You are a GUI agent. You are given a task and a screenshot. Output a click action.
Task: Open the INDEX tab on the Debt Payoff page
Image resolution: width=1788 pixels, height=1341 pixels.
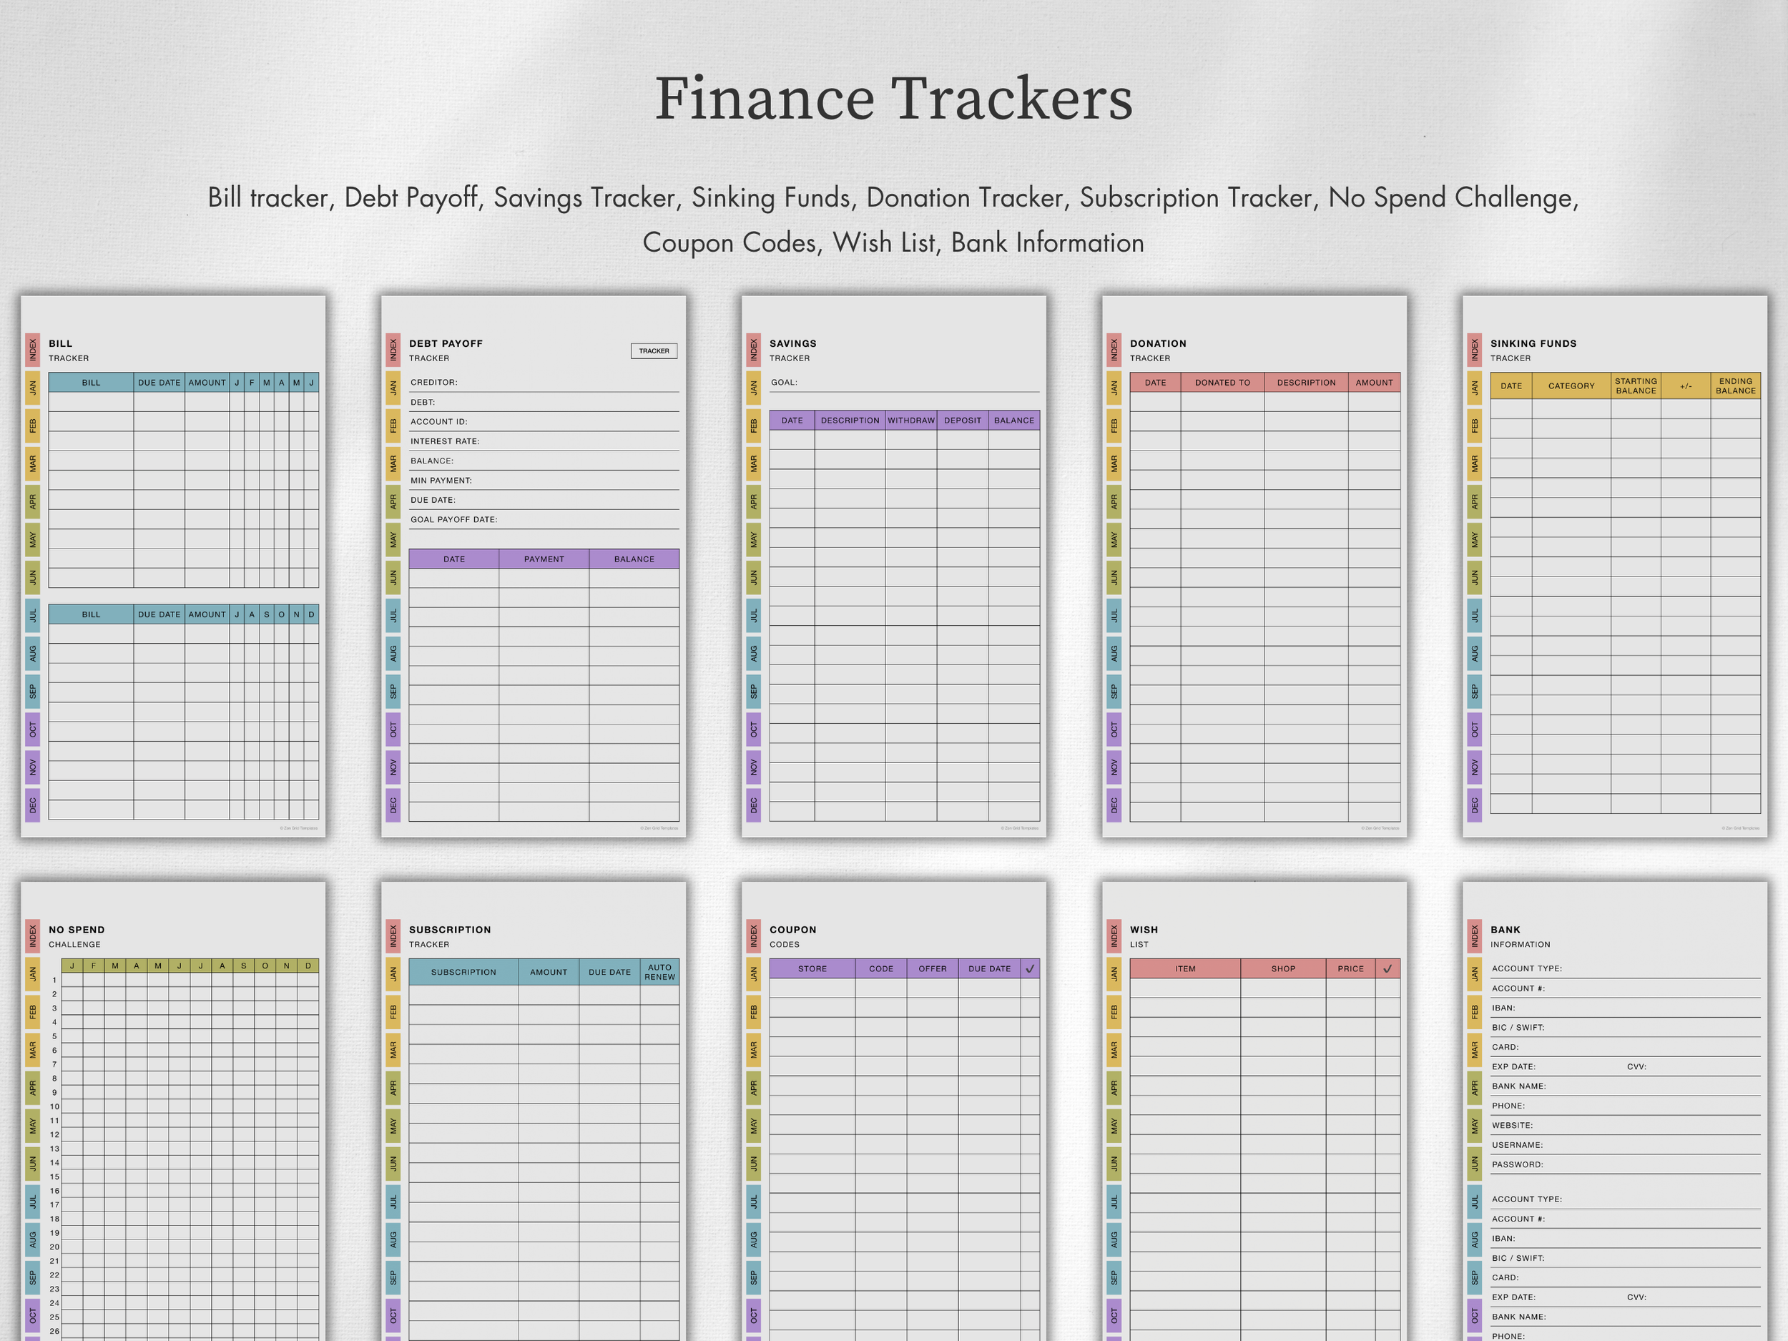(393, 349)
